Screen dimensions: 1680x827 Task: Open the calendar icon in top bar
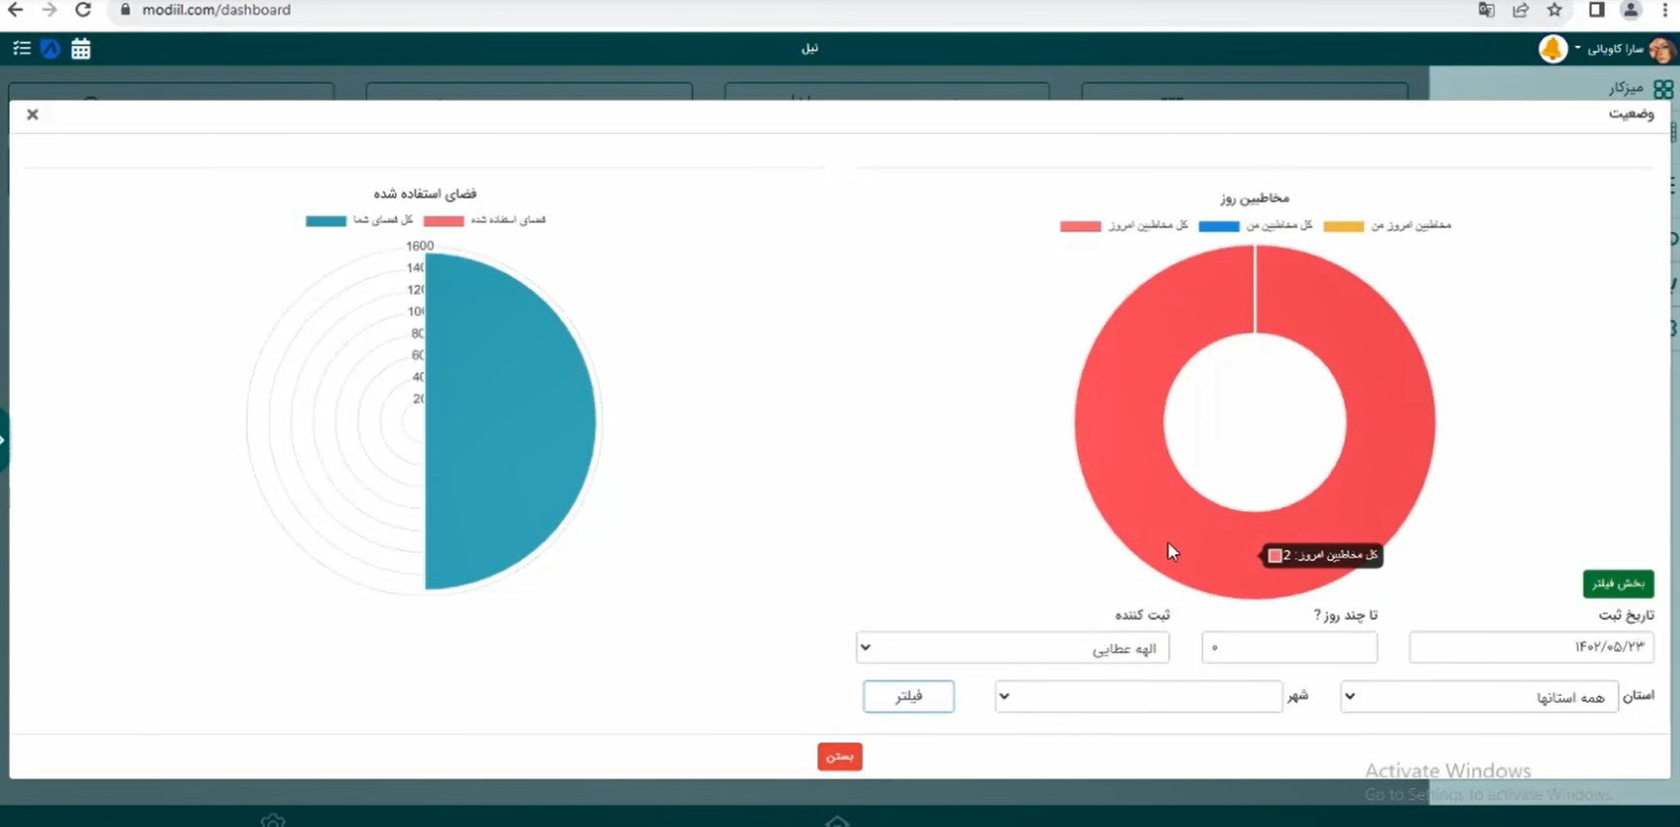(81, 49)
